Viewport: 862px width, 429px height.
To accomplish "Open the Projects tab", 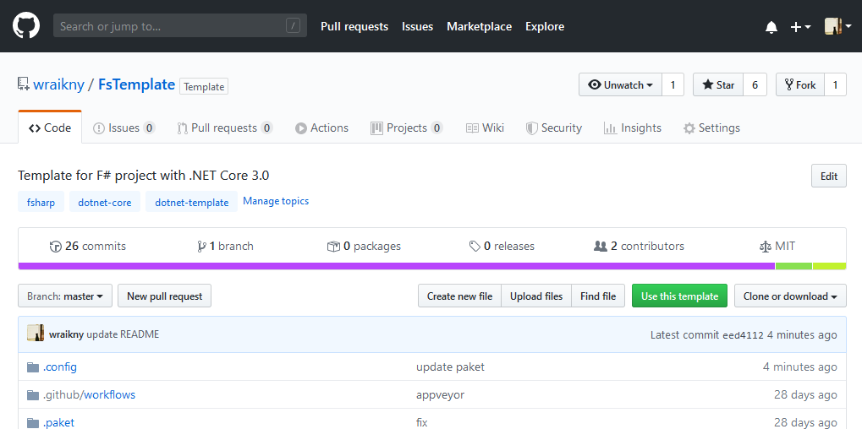I will click(x=407, y=128).
